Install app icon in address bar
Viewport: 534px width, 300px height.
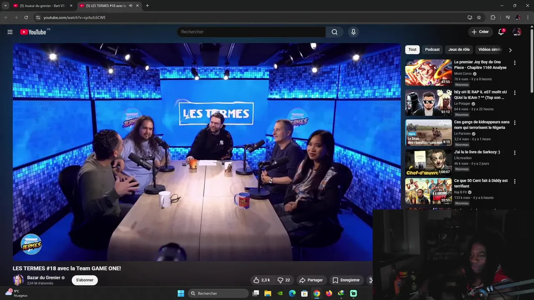(x=470, y=17)
